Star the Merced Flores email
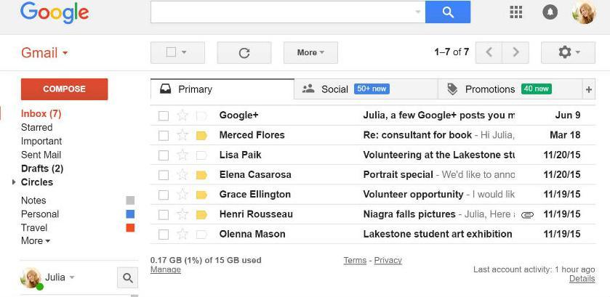The width and height of the screenshot is (610, 297). pyautogui.click(x=182, y=135)
